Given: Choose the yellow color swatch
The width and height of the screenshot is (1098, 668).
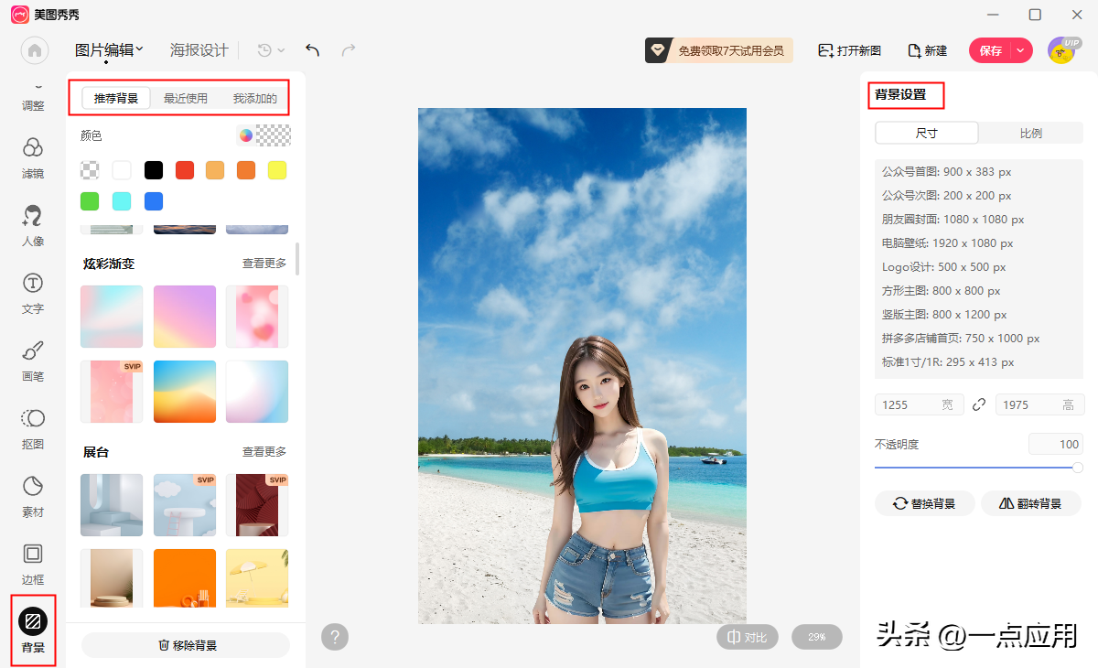Looking at the screenshot, I should (x=277, y=170).
